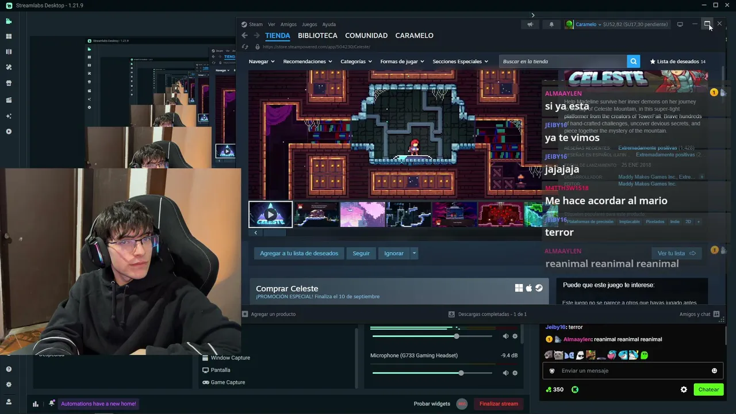Open the Streamlabs App Store icon
This screenshot has width=736, height=414.
coord(9,83)
